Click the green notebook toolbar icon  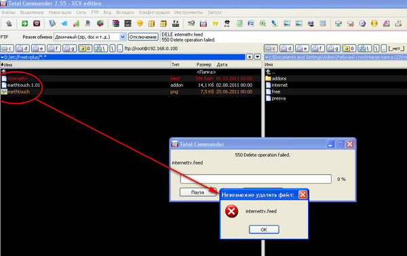239,24
